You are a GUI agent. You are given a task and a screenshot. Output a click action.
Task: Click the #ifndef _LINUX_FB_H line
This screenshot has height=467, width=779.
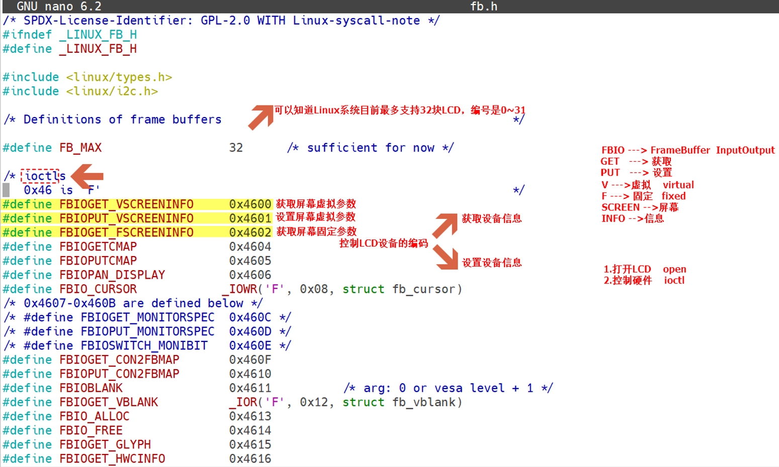(70, 35)
